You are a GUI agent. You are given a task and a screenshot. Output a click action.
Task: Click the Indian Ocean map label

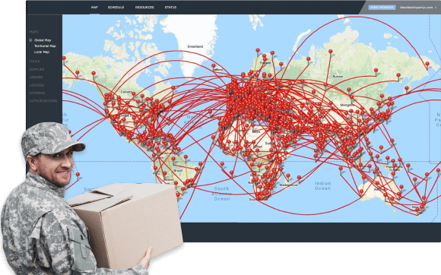[323, 185]
